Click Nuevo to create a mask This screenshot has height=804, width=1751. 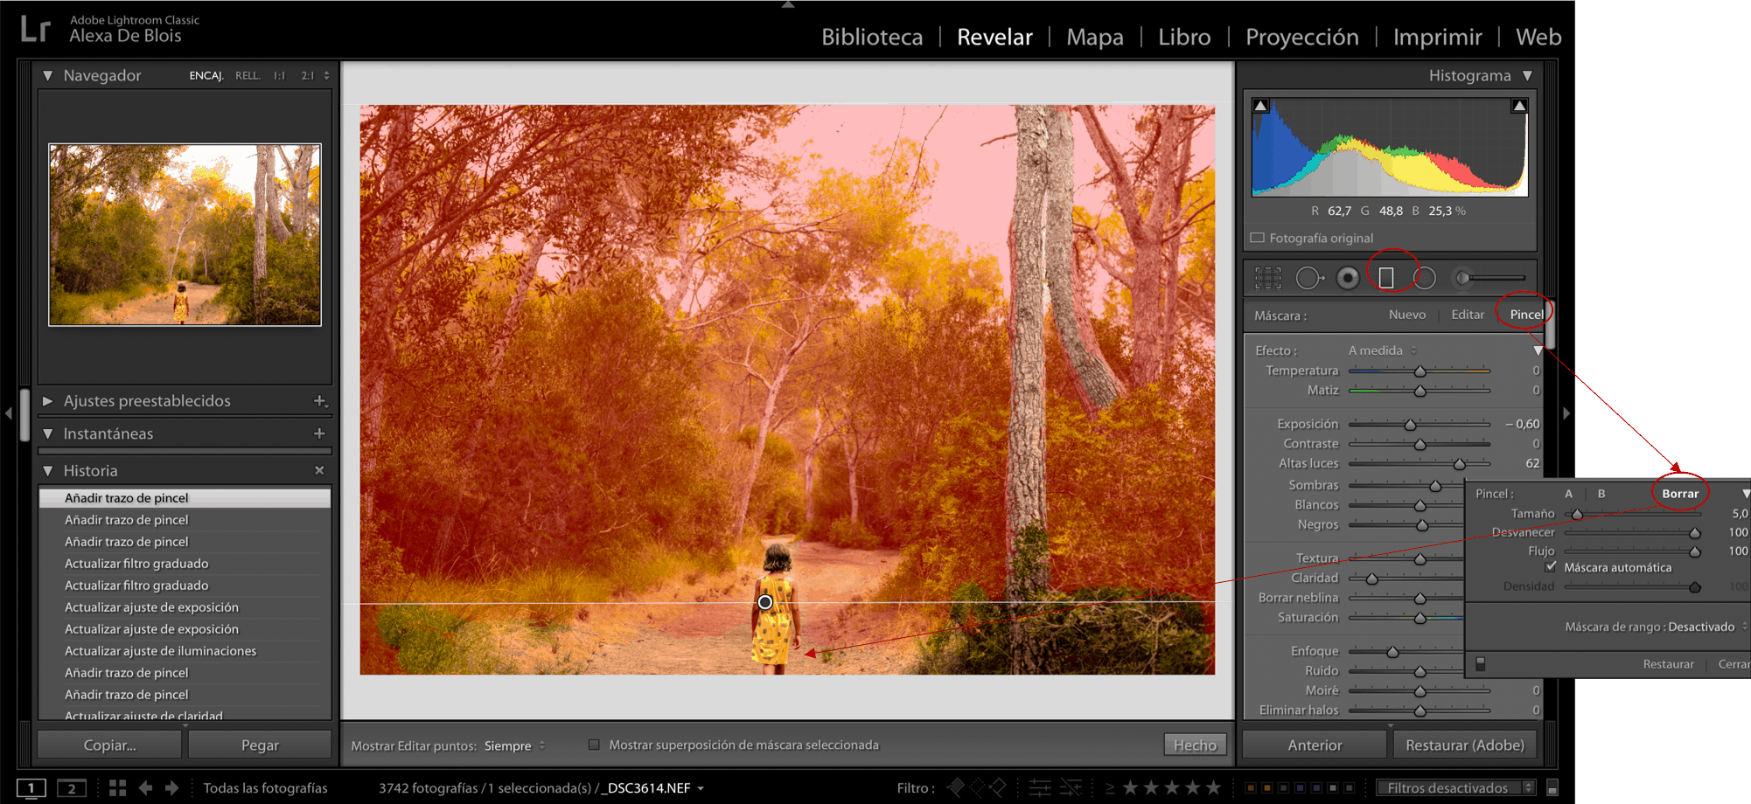point(1407,315)
